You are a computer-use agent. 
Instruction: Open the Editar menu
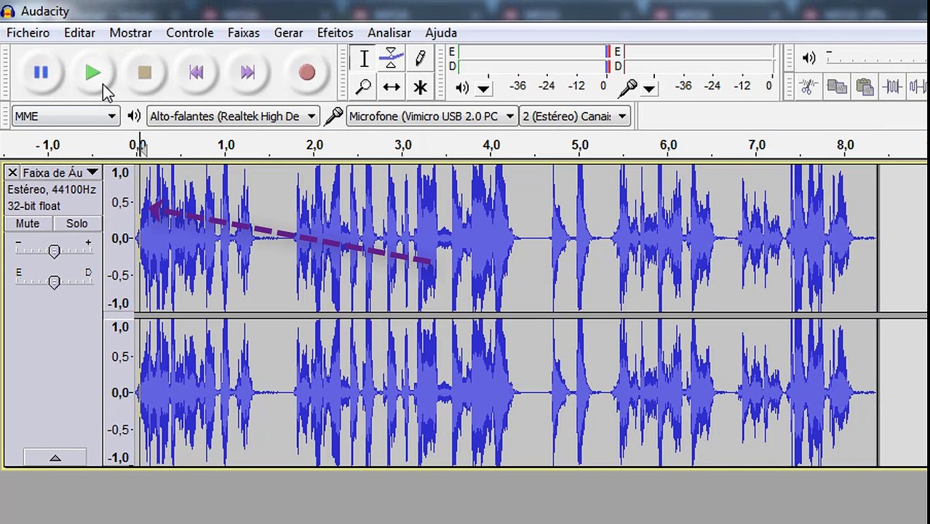79,33
